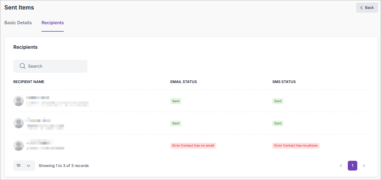Go to the next page with the right arrow
Image resolution: width=381 pixels, height=180 pixels.
pos(364,166)
